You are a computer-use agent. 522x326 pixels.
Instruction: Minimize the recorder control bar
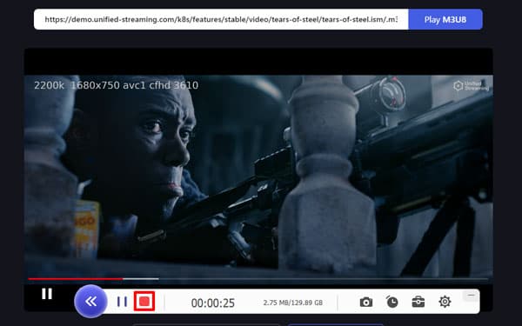471,295
